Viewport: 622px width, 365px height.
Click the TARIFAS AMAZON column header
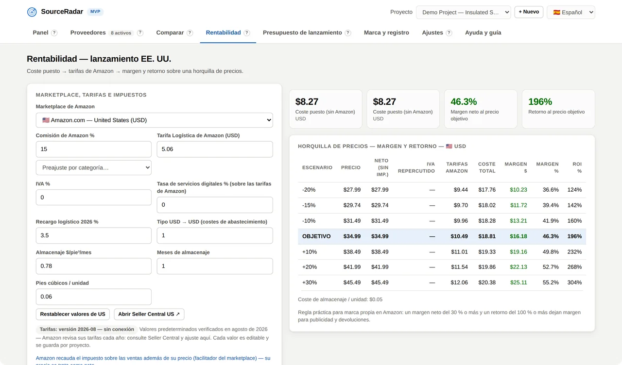pos(457,167)
